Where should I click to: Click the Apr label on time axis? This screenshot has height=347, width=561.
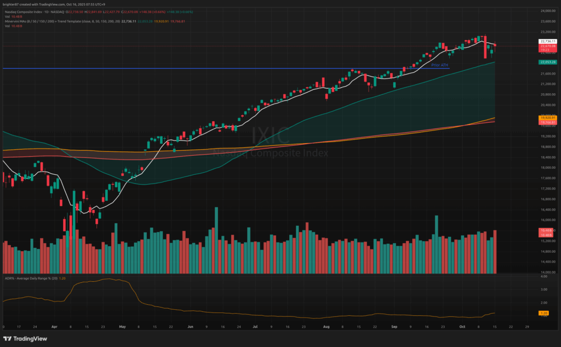click(54, 326)
